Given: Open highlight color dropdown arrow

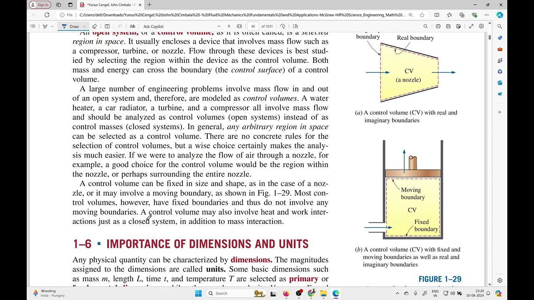Looking at the screenshot, I should pyautogui.click(x=52, y=26).
